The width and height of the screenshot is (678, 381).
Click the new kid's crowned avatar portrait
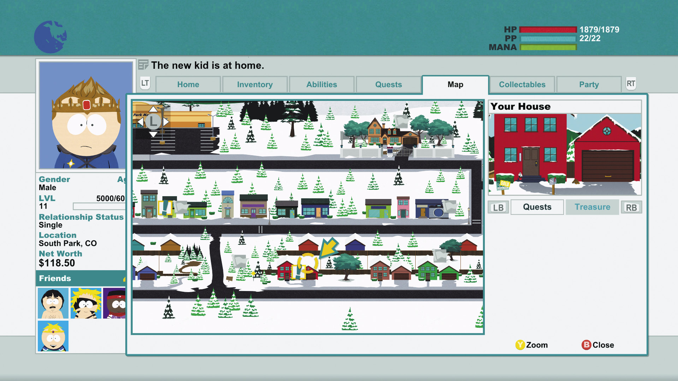point(86,115)
